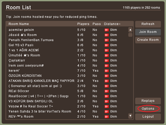Click the flag icon for Sorvarvur alt star row
The width and height of the screenshot is (166, 125).
pos(107,86)
